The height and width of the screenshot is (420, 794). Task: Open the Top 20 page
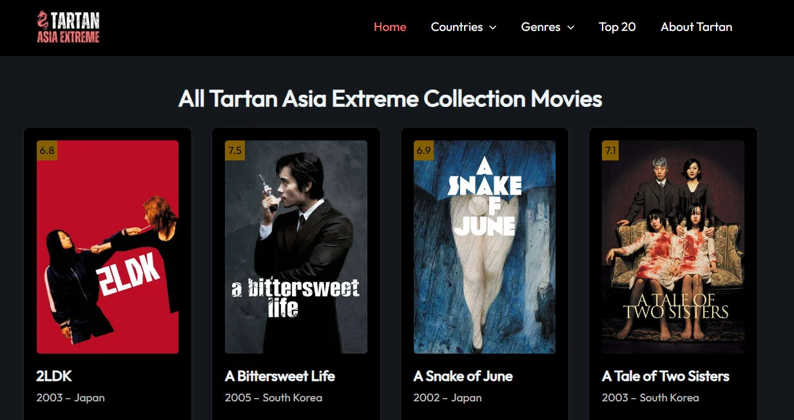(617, 27)
